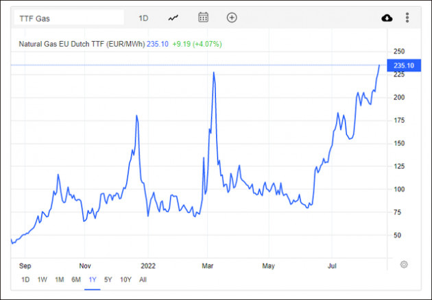Open chart settings gear icon
The height and width of the screenshot is (300, 432).
click(x=404, y=264)
